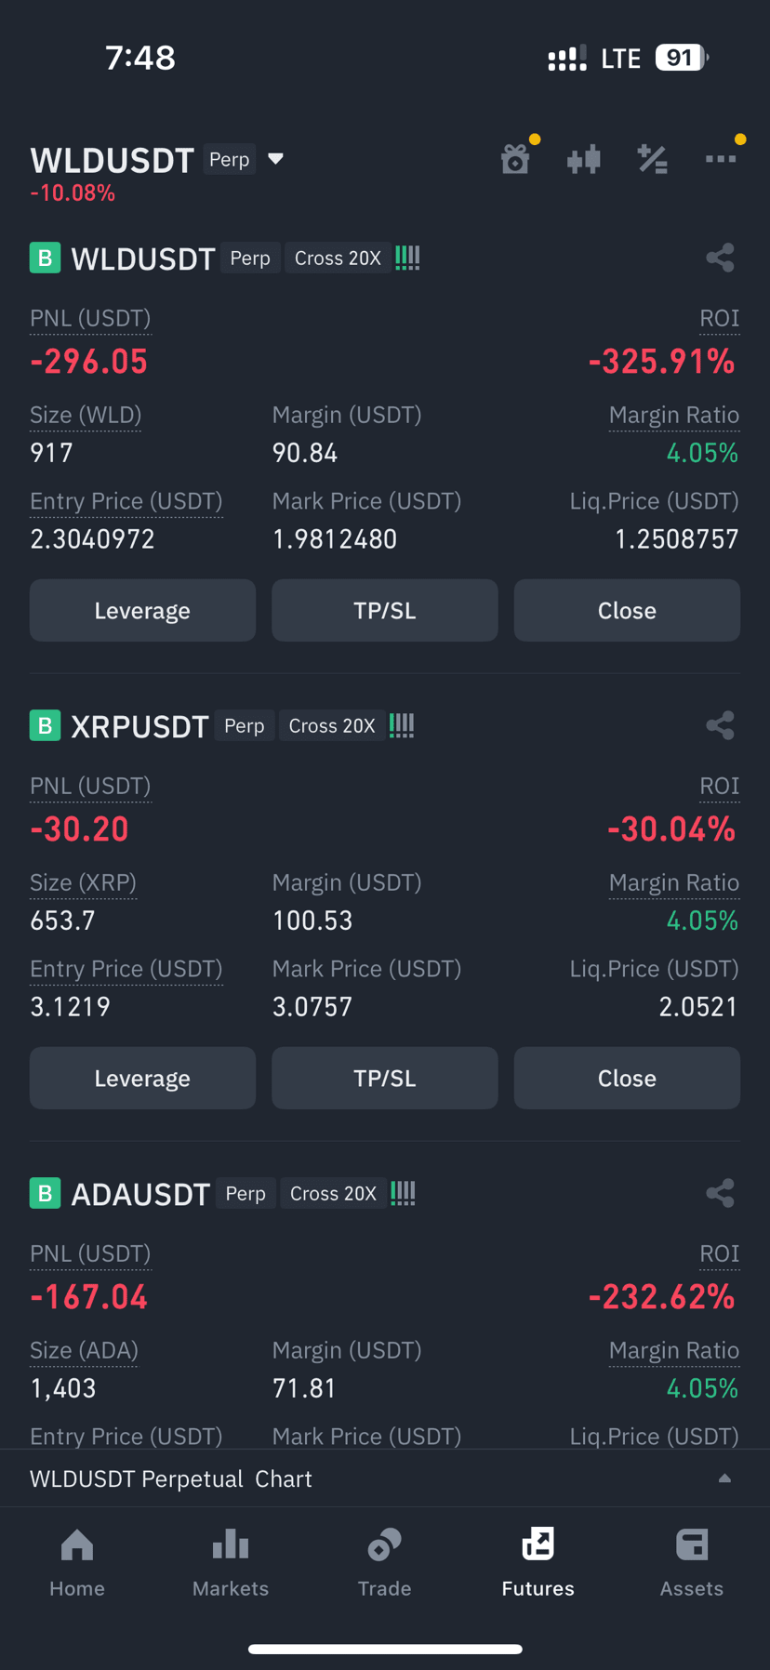Tap Cross 20X on XRPUSDT position
770x1670 pixels.
click(x=332, y=725)
